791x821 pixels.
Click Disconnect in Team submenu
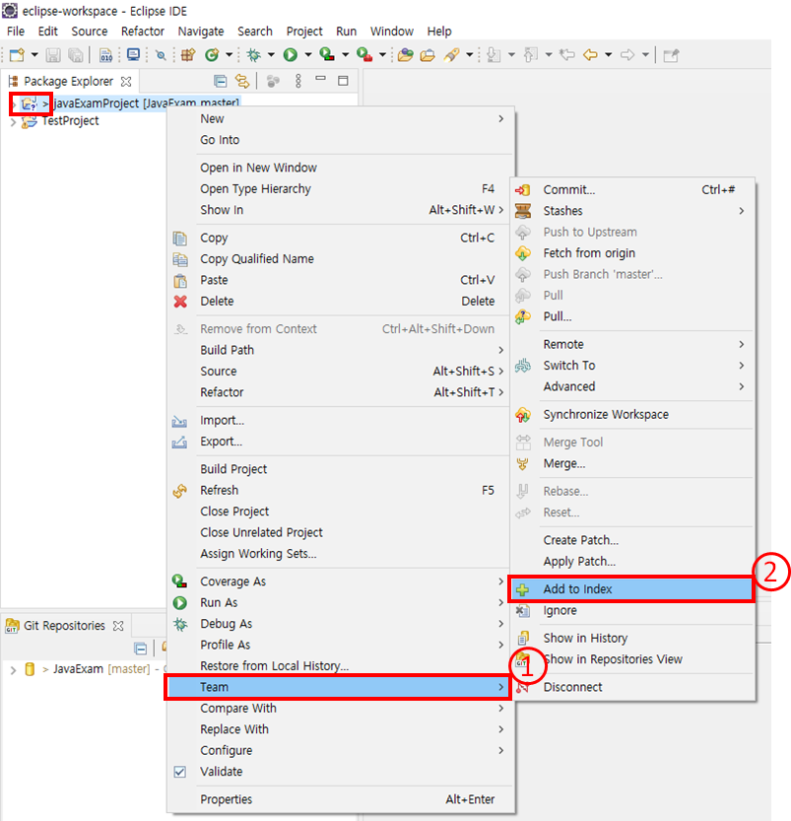(x=632, y=688)
